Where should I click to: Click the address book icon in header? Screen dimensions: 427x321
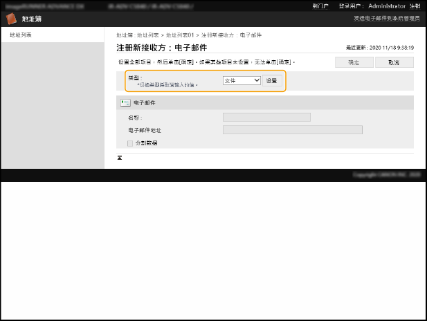[x=12, y=19]
